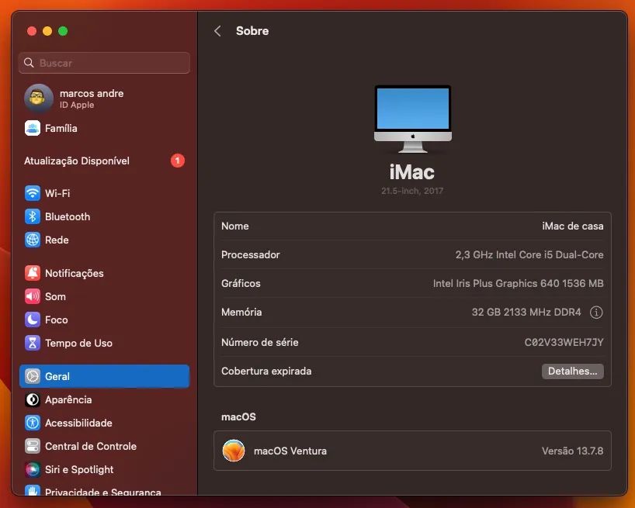Image resolution: width=635 pixels, height=508 pixels.
Task: Click the Siri e Spotlight icon
Action: click(33, 469)
